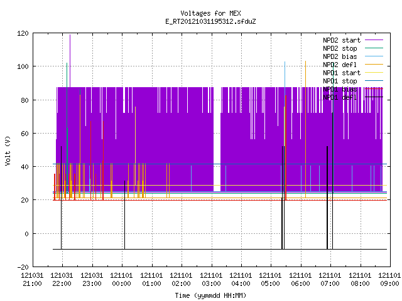
Task: Click the orange NPD2 defl legend line
Action: tap(374, 65)
